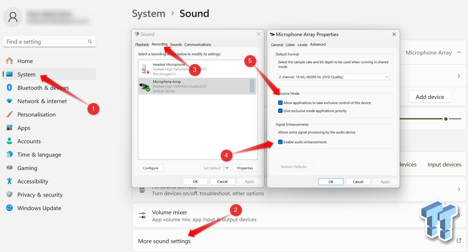Uncheck Allow applications to take exclusive control
This screenshot has height=252, width=468.
click(280, 103)
